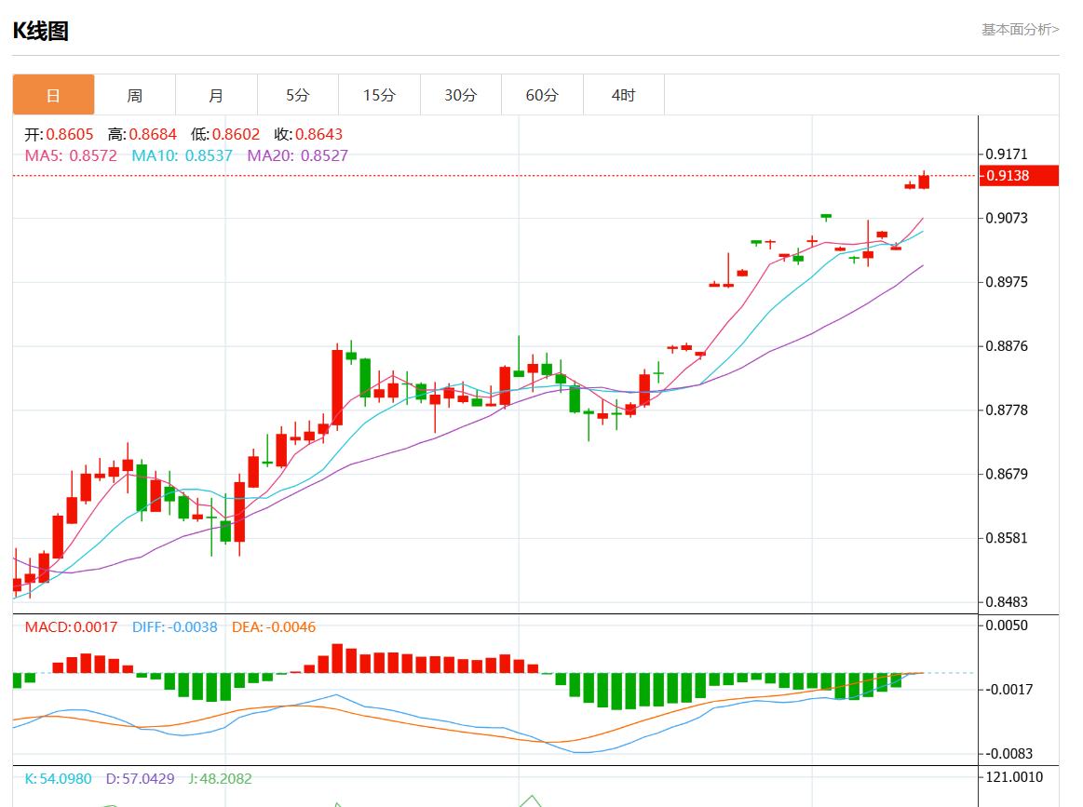This screenshot has width=1083, height=807.
Task: Click the K线图 section heading
Action: (x=41, y=31)
